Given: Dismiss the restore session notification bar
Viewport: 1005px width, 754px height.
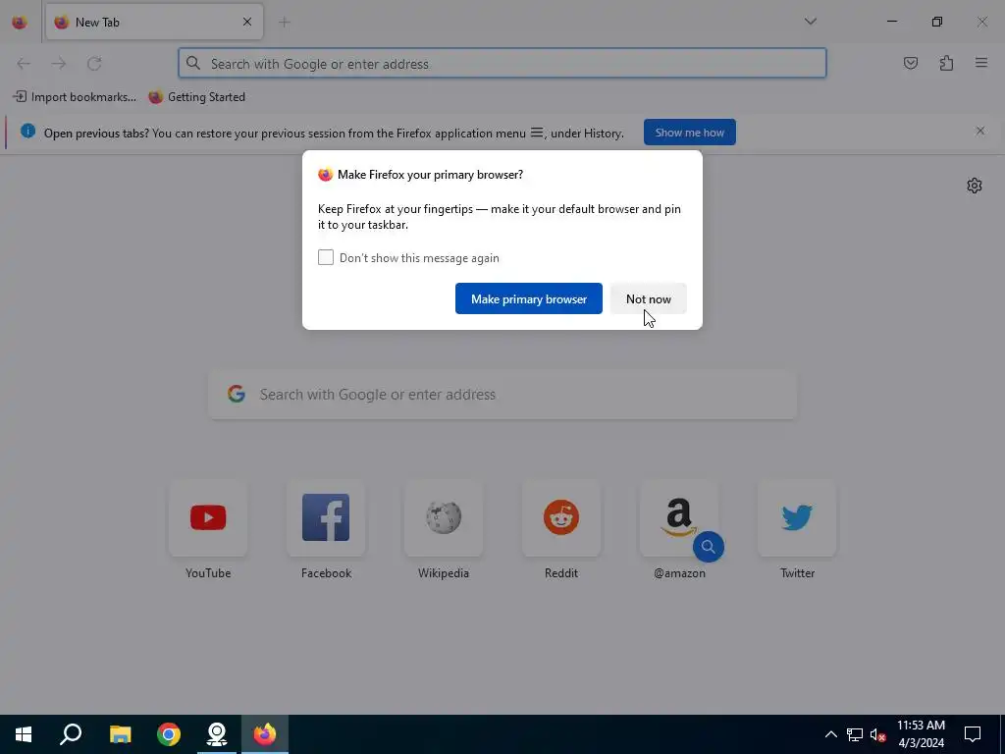Looking at the screenshot, I should 980,131.
